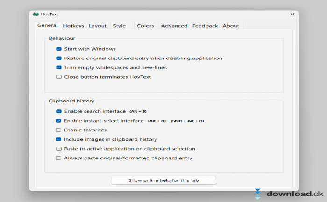
Task: Uncheck Start with Windows
Action: point(59,49)
